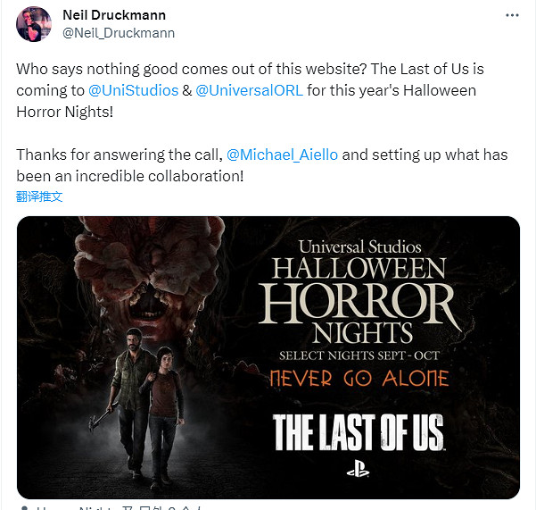The image size is (536, 510).
Task: Click the NIGHTS word in the poster
Action: tap(362, 332)
